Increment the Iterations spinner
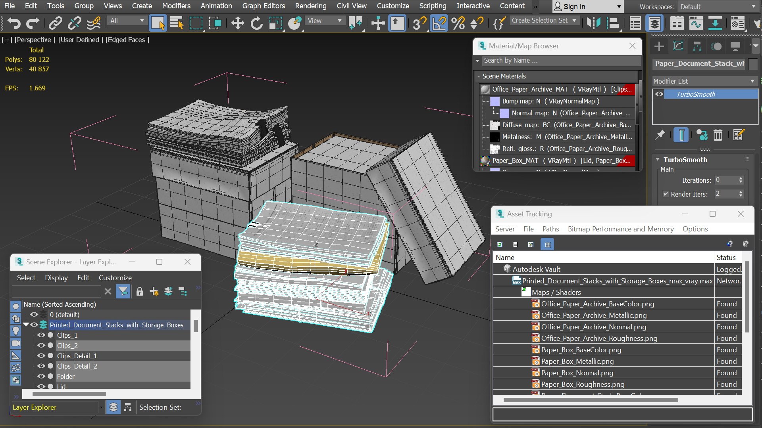 [x=741, y=178]
